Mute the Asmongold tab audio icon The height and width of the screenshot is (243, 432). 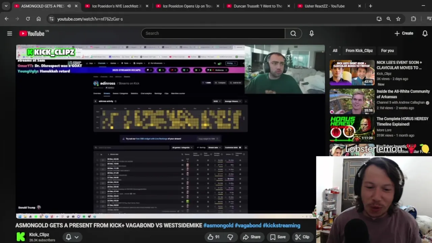(69, 6)
